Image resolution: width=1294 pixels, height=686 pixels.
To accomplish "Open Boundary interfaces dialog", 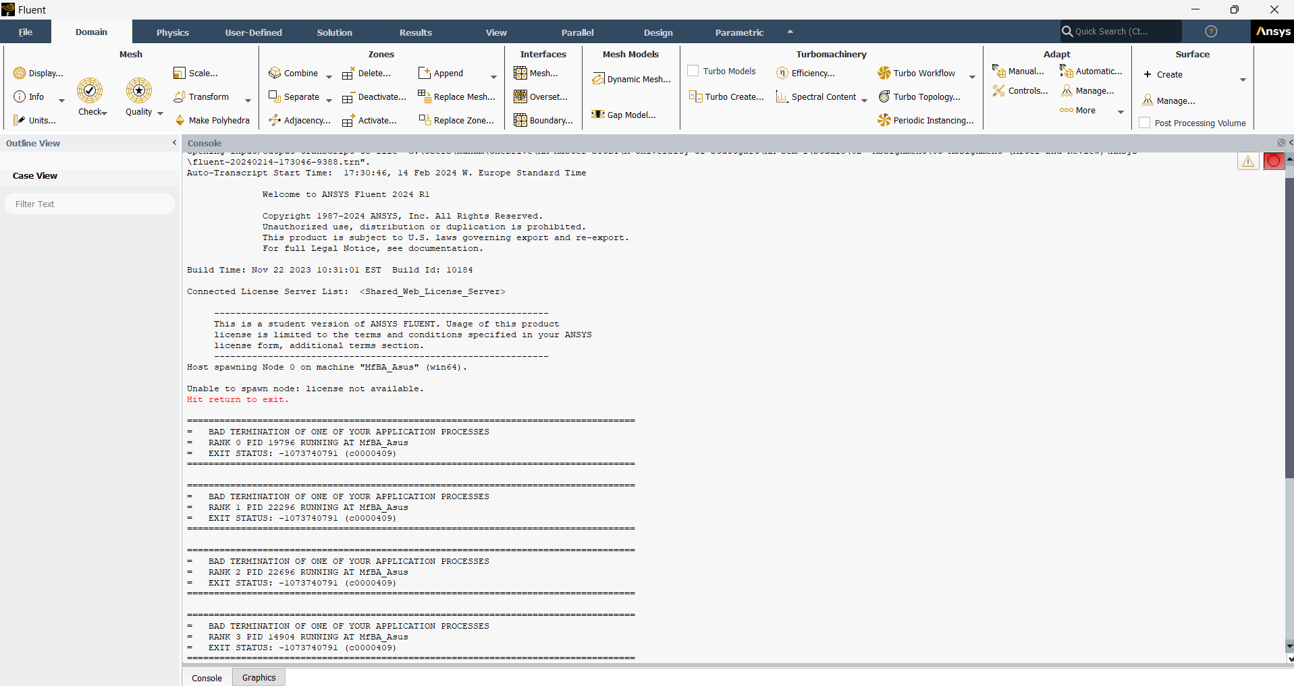I will (x=543, y=120).
